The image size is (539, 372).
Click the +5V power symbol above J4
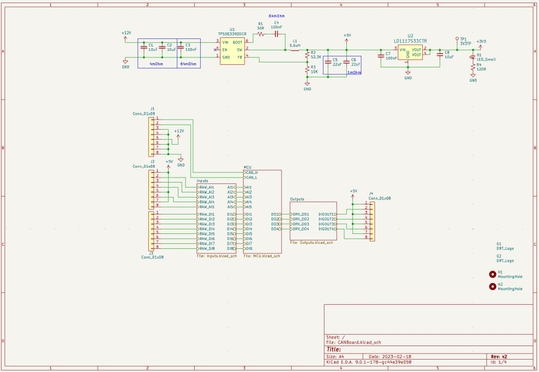coord(353,193)
